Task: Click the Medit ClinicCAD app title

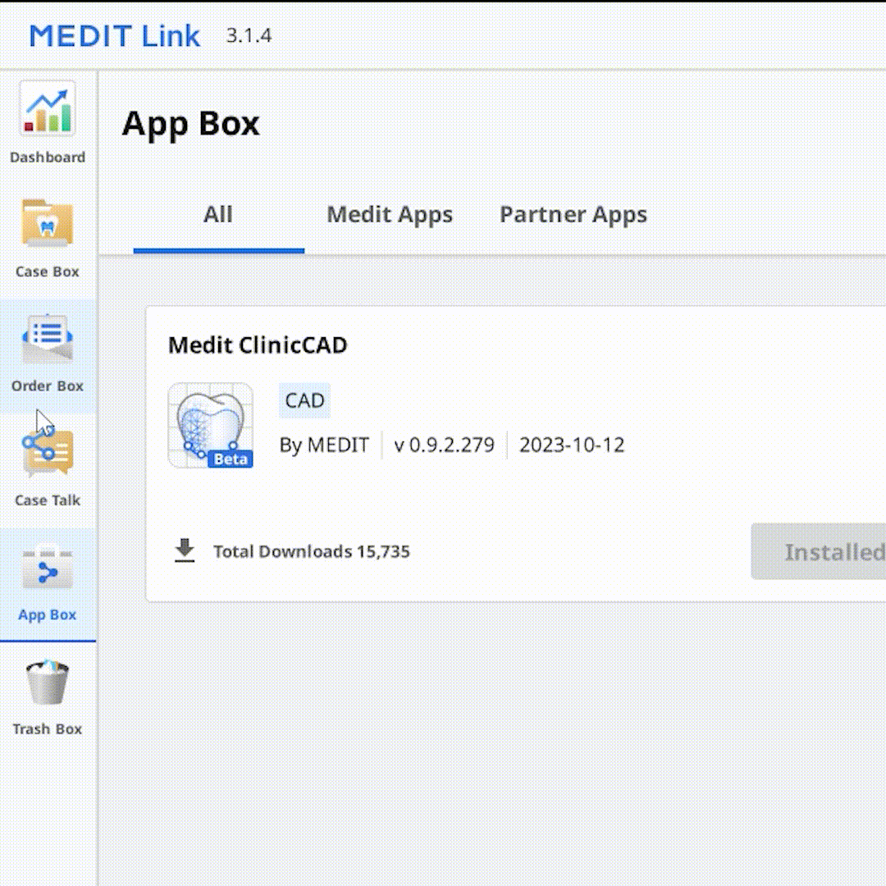Action: (258, 345)
